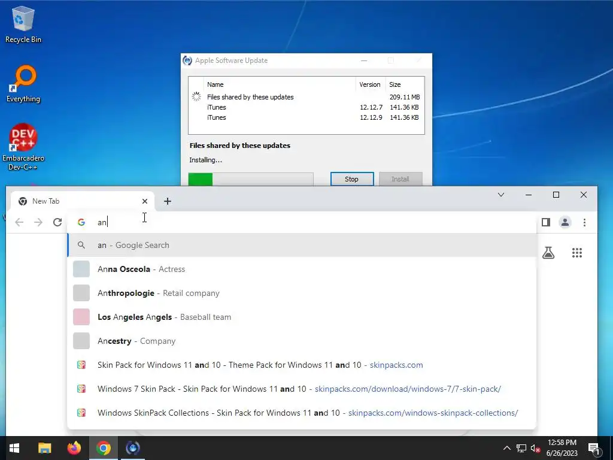Open Chrome three-dot menu
The width and height of the screenshot is (613, 460).
tap(584, 222)
